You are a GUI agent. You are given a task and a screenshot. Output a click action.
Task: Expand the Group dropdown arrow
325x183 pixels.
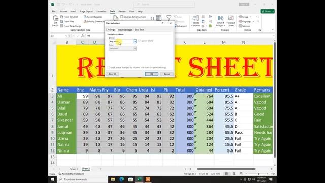point(251,17)
